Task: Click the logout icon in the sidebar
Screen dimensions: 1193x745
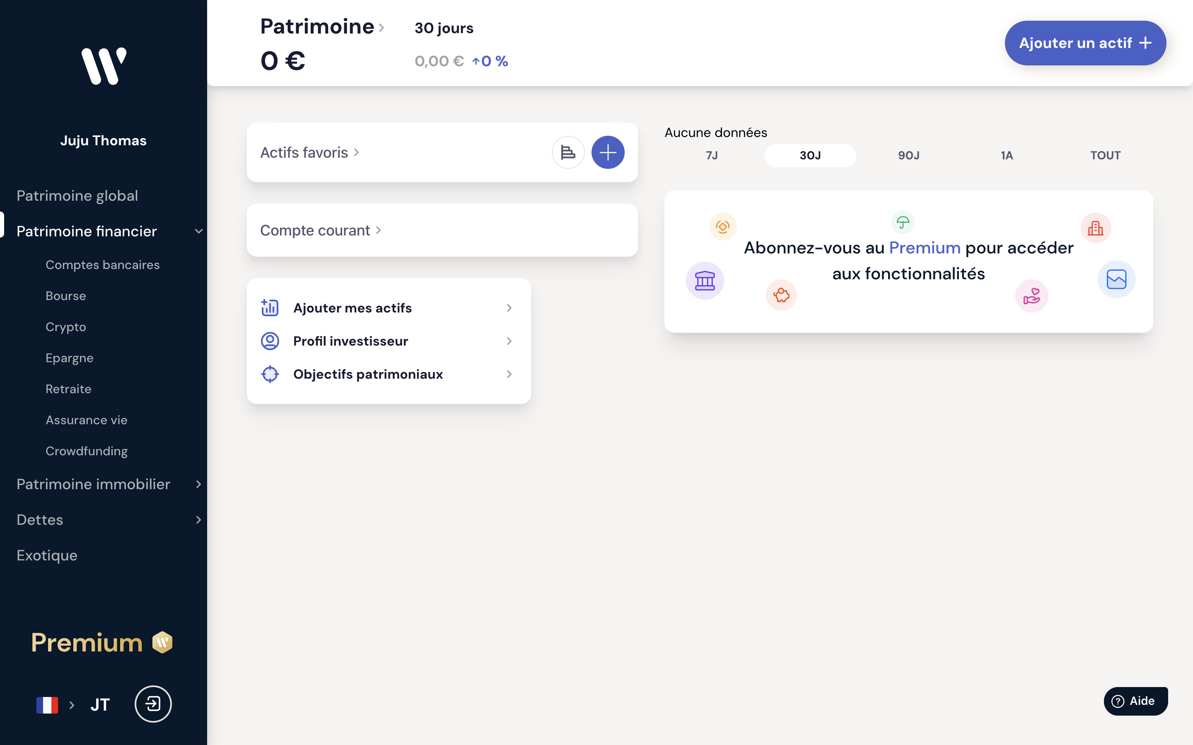Action: tap(153, 704)
